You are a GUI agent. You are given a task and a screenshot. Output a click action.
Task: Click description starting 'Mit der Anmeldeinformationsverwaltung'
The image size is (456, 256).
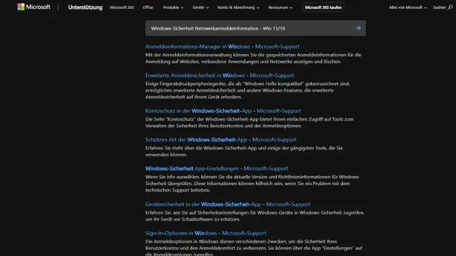click(254, 58)
